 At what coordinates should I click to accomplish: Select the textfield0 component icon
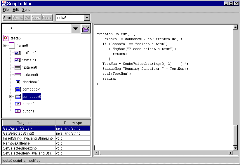point(18,53)
